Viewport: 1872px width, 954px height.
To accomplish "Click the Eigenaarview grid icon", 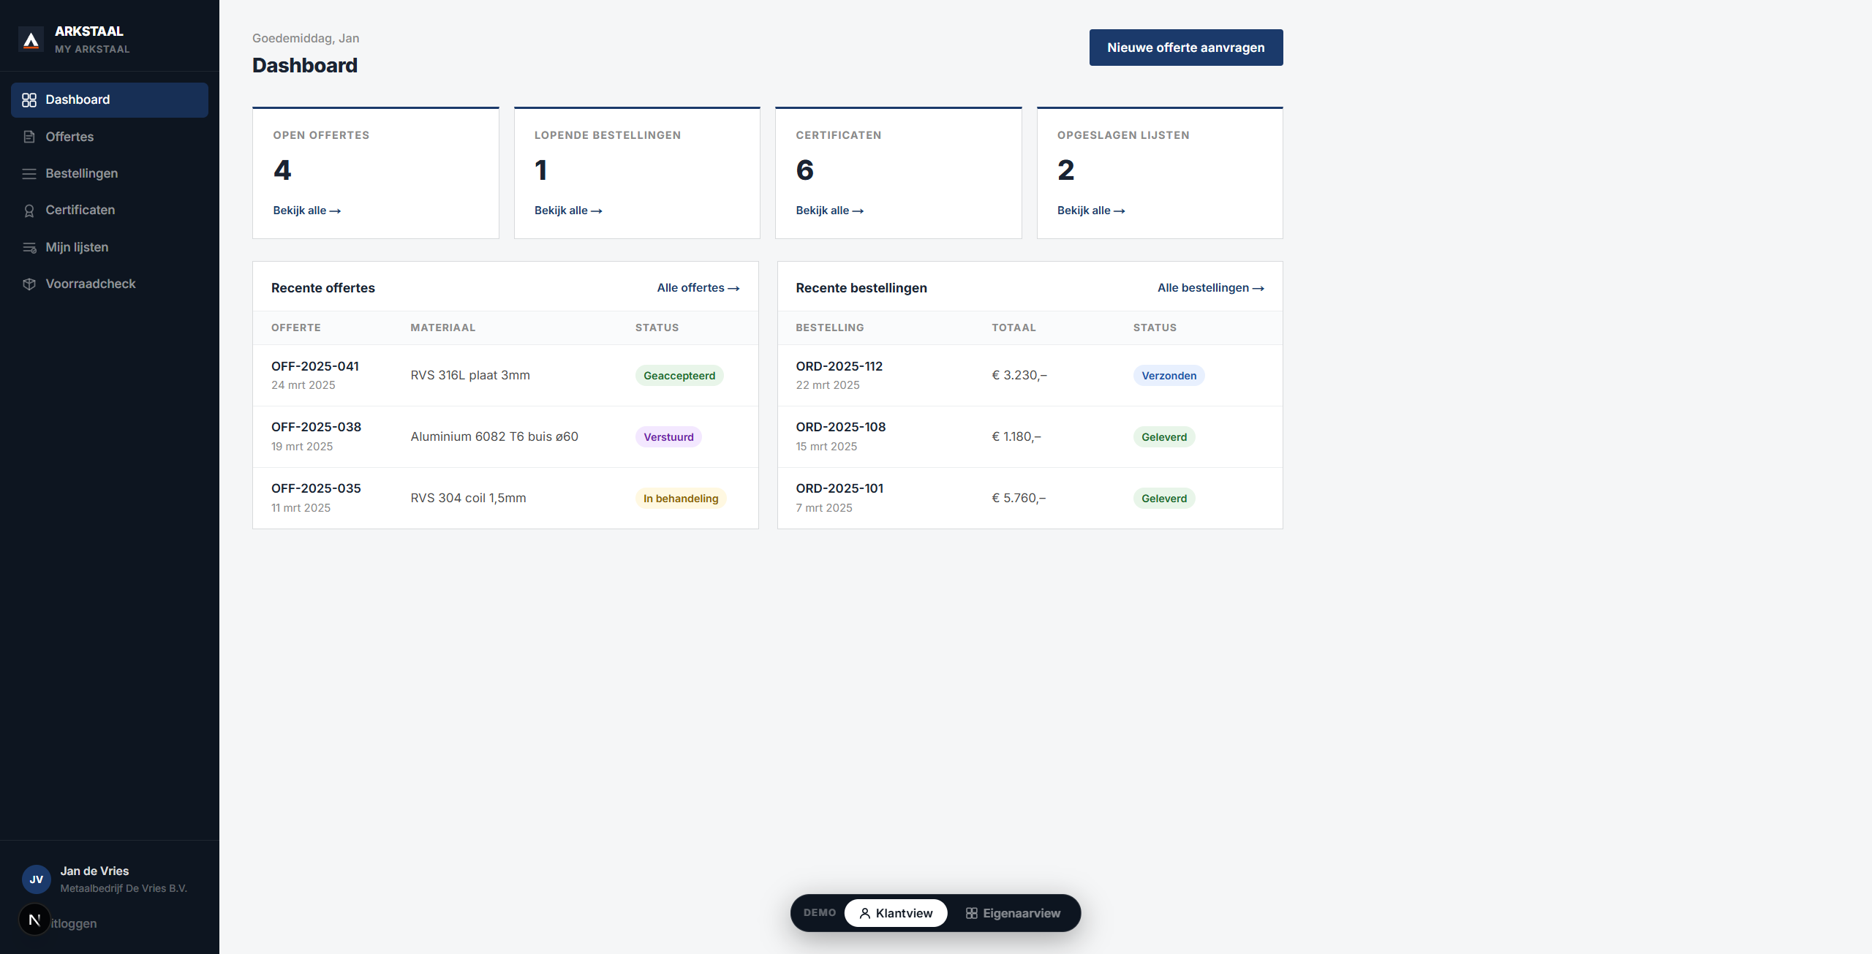I will click(970, 913).
